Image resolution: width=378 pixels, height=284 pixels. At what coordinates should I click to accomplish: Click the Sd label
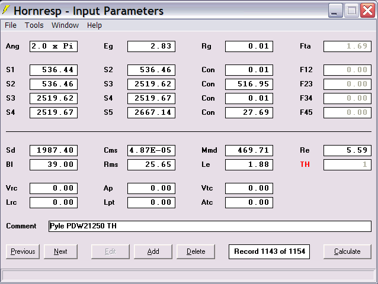pyautogui.click(x=11, y=150)
